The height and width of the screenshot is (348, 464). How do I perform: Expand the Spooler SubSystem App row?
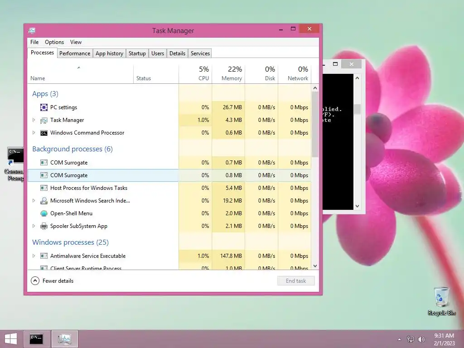34,226
